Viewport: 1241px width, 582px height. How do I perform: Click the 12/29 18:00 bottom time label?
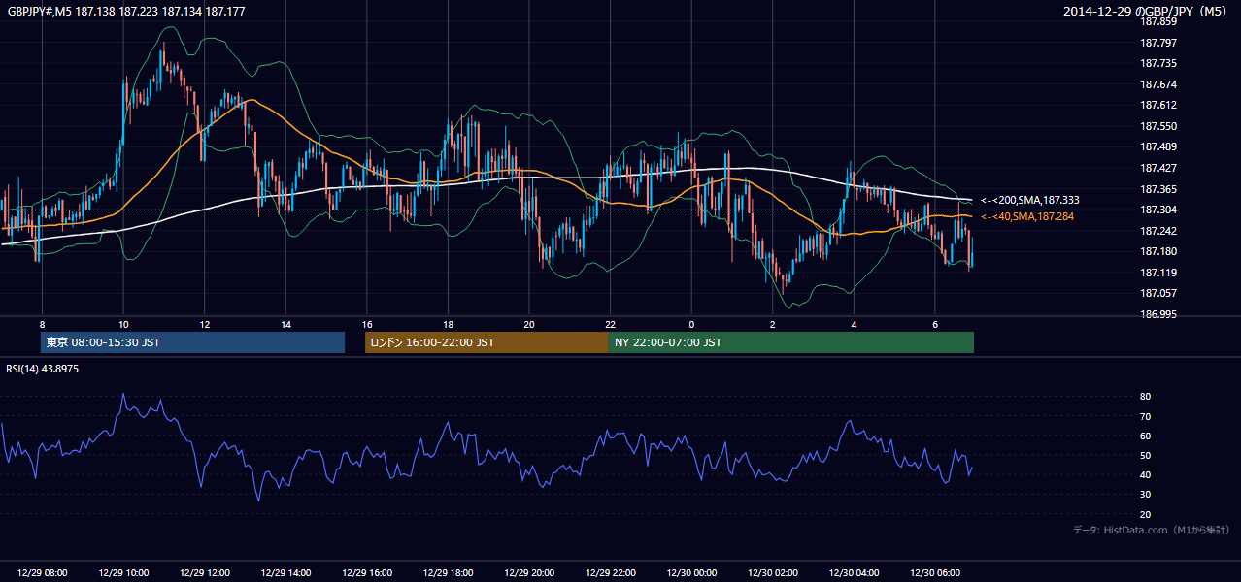[448, 573]
